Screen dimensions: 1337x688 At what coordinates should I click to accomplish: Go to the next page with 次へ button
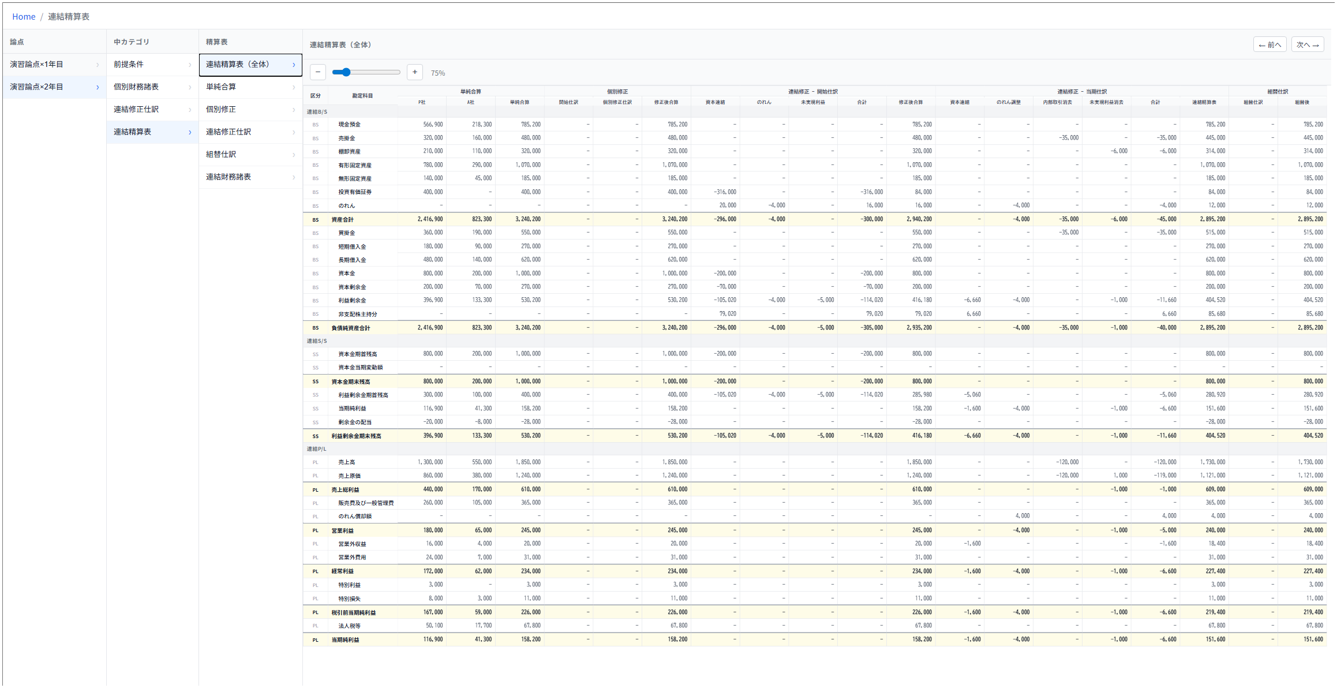pos(1307,44)
